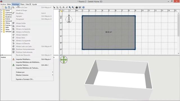180x101 pixels.
Task: Expand the Cocina folder node
Action: pos(1,11)
